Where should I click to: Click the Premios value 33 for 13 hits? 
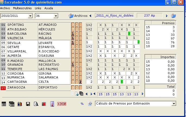[x=173, y=35]
